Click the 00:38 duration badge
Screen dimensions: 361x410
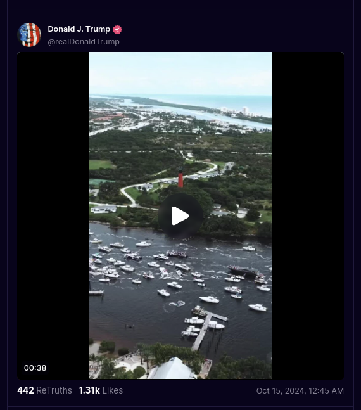point(35,368)
